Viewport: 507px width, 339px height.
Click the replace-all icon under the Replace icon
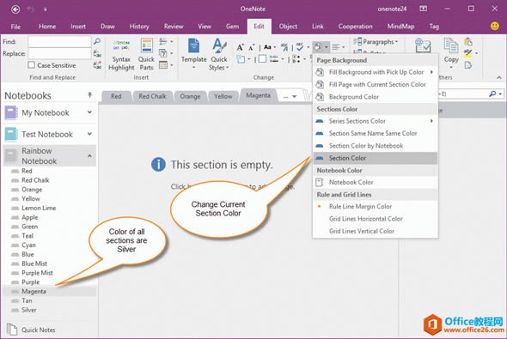pos(97,65)
